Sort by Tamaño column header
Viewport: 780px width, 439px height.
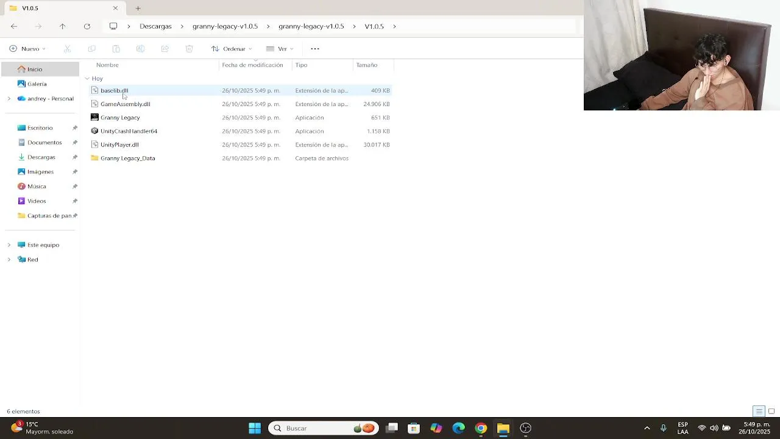click(x=367, y=65)
